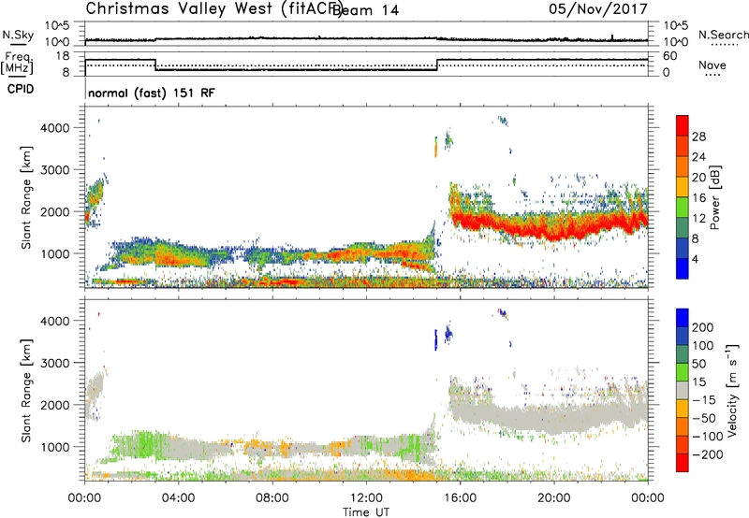The width and height of the screenshot is (749, 518).
Task: Click the 'Christmas Valley West (fitACF)' plot title
Action: [214, 8]
